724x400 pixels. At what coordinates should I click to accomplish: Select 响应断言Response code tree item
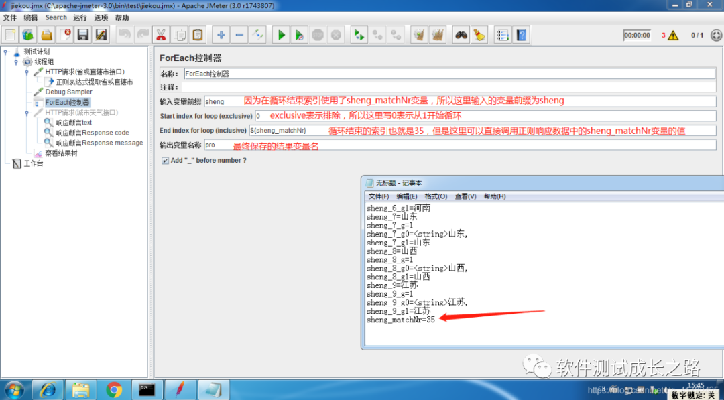coord(93,133)
